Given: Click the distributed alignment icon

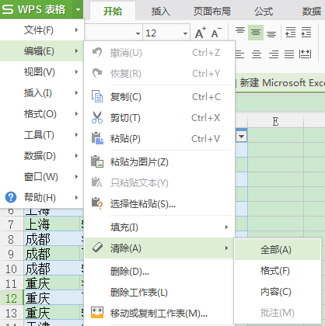Looking at the screenshot, I should (x=305, y=54).
